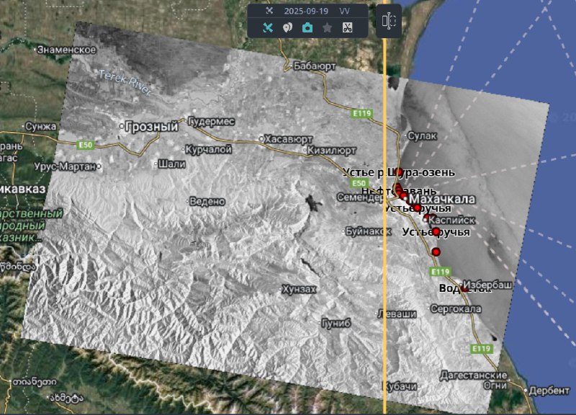Click red marker on lower Устье ручья label
Screen dimensions: 576x415
click(x=436, y=231)
